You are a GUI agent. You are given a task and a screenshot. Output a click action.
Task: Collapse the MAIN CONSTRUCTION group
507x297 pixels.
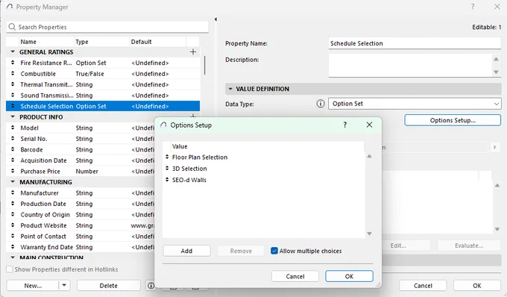tap(13, 257)
